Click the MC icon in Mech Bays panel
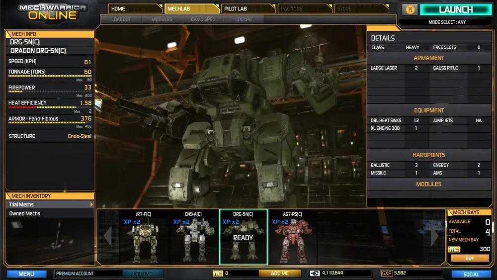The height and width of the screenshot is (280, 497). tap(454, 249)
